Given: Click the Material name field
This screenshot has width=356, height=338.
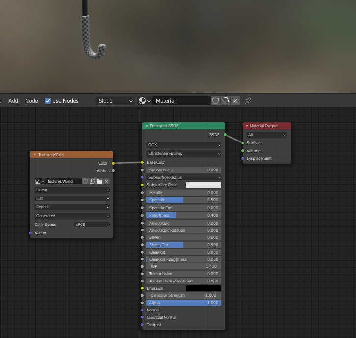Looking at the screenshot, I should (181, 101).
